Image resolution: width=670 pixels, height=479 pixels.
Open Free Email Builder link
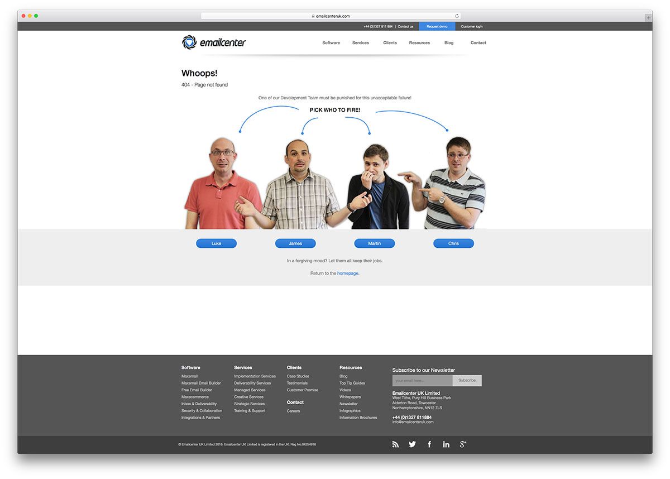(197, 390)
